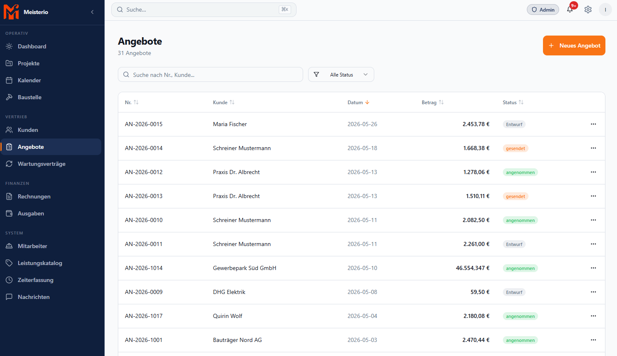Screen dimensions: 617x356
Task: Sort the table by Nr. column
Action: tap(132, 102)
